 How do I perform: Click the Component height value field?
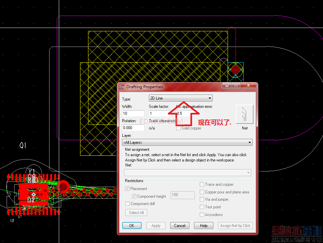tap(183, 195)
